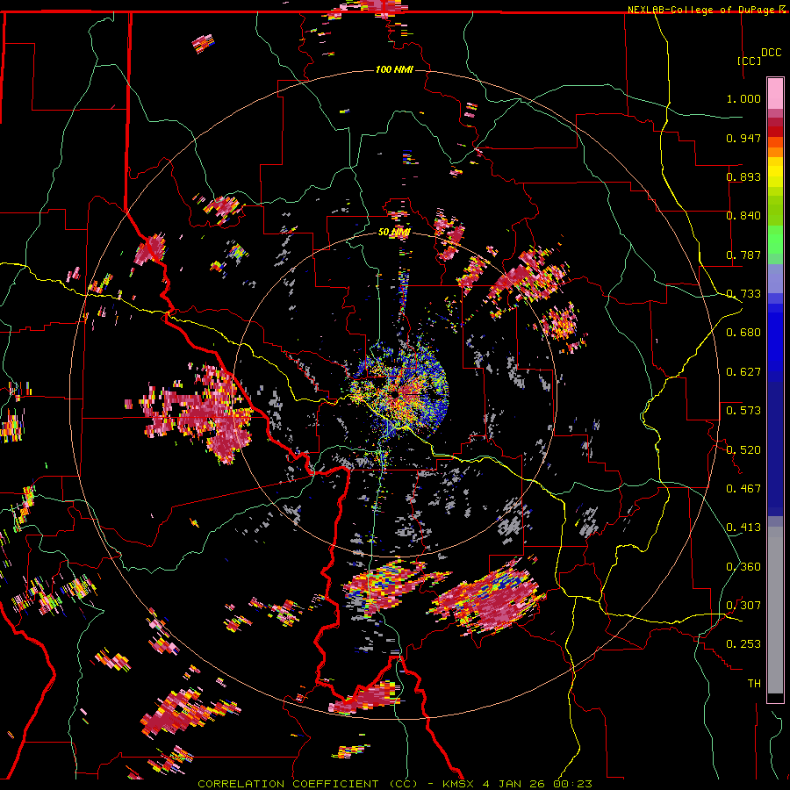
Task: Click the 0.733 legend value
Action: [743, 294]
